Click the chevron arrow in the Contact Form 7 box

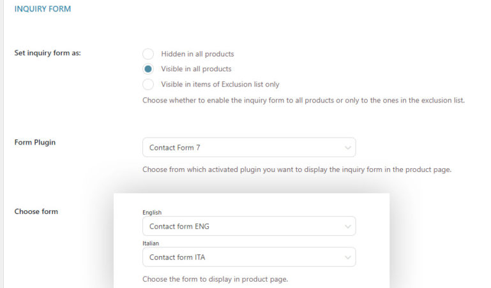pos(347,148)
